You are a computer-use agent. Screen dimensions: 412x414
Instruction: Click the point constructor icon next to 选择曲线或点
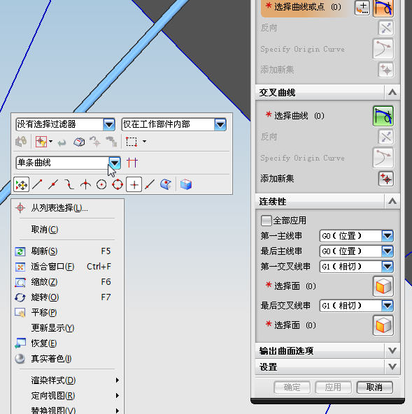[362, 7]
